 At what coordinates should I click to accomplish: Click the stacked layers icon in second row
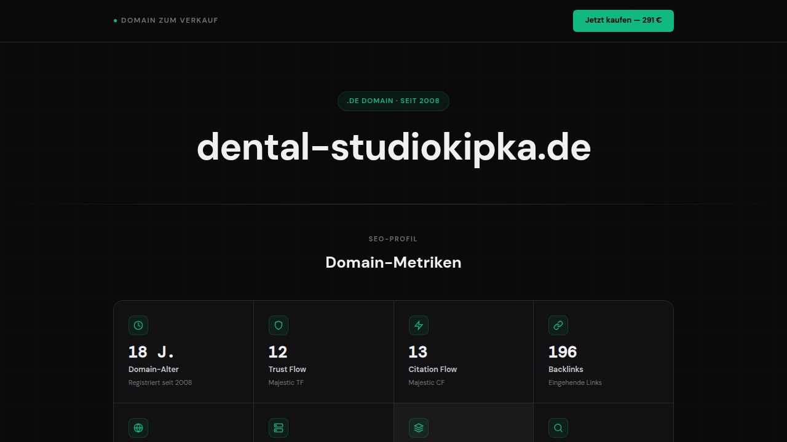coord(419,428)
